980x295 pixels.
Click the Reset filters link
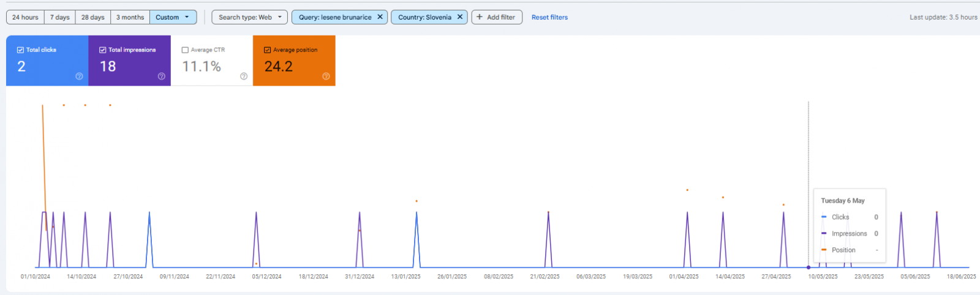[x=549, y=17]
